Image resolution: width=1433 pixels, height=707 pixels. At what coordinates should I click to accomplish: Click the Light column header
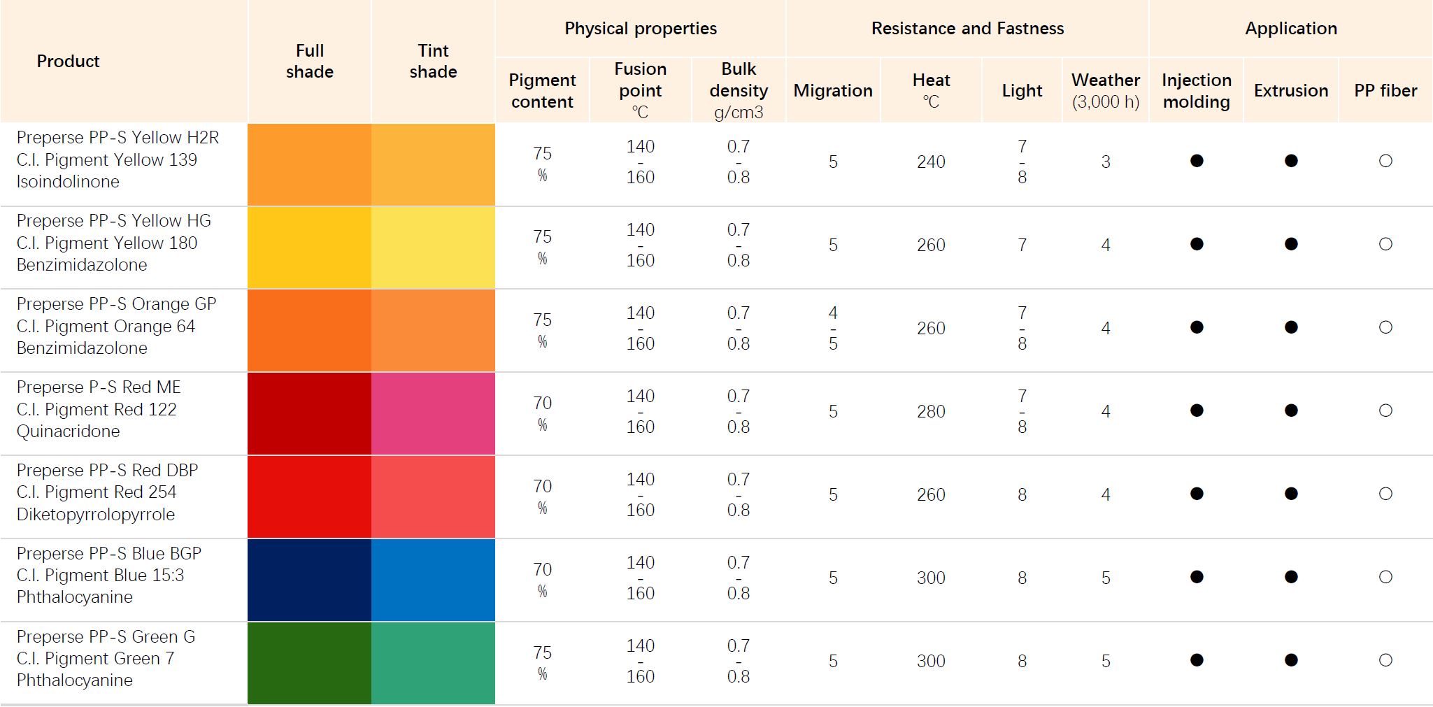pos(1022,91)
